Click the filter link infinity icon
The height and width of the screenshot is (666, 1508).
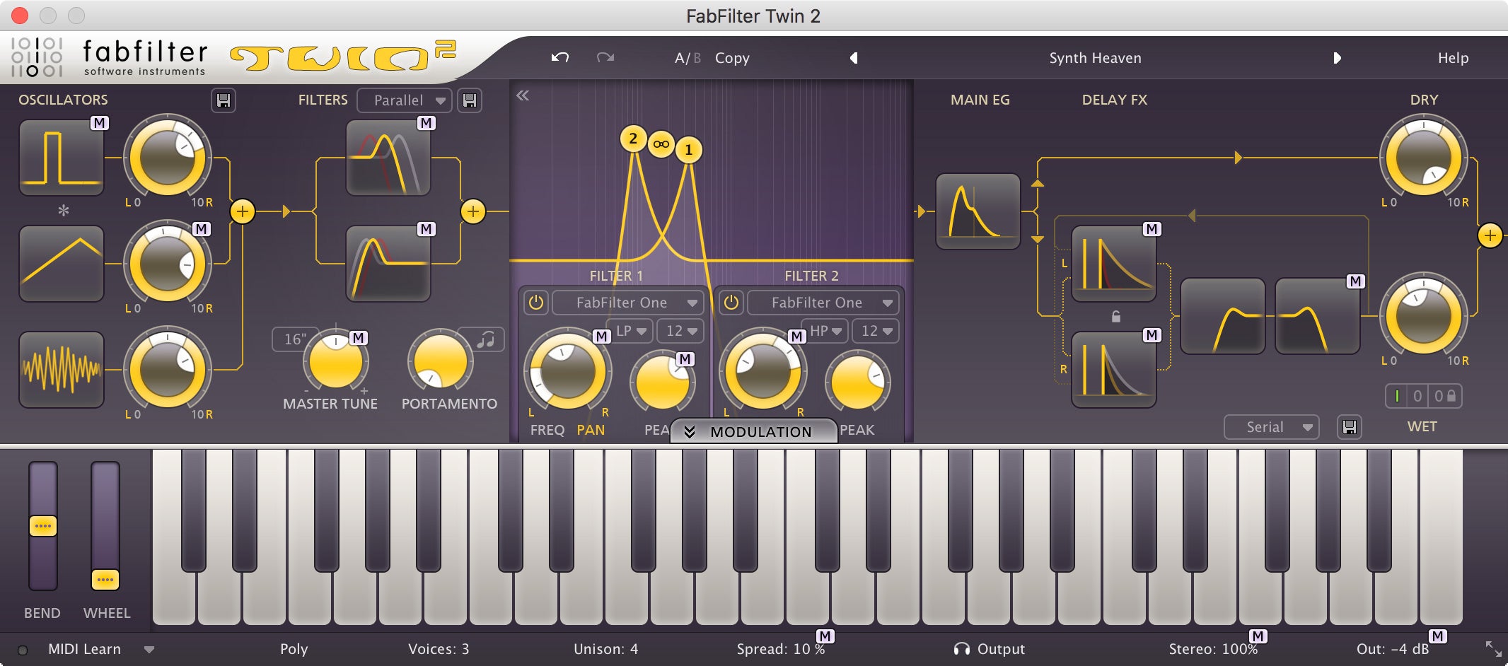(x=661, y=144)
